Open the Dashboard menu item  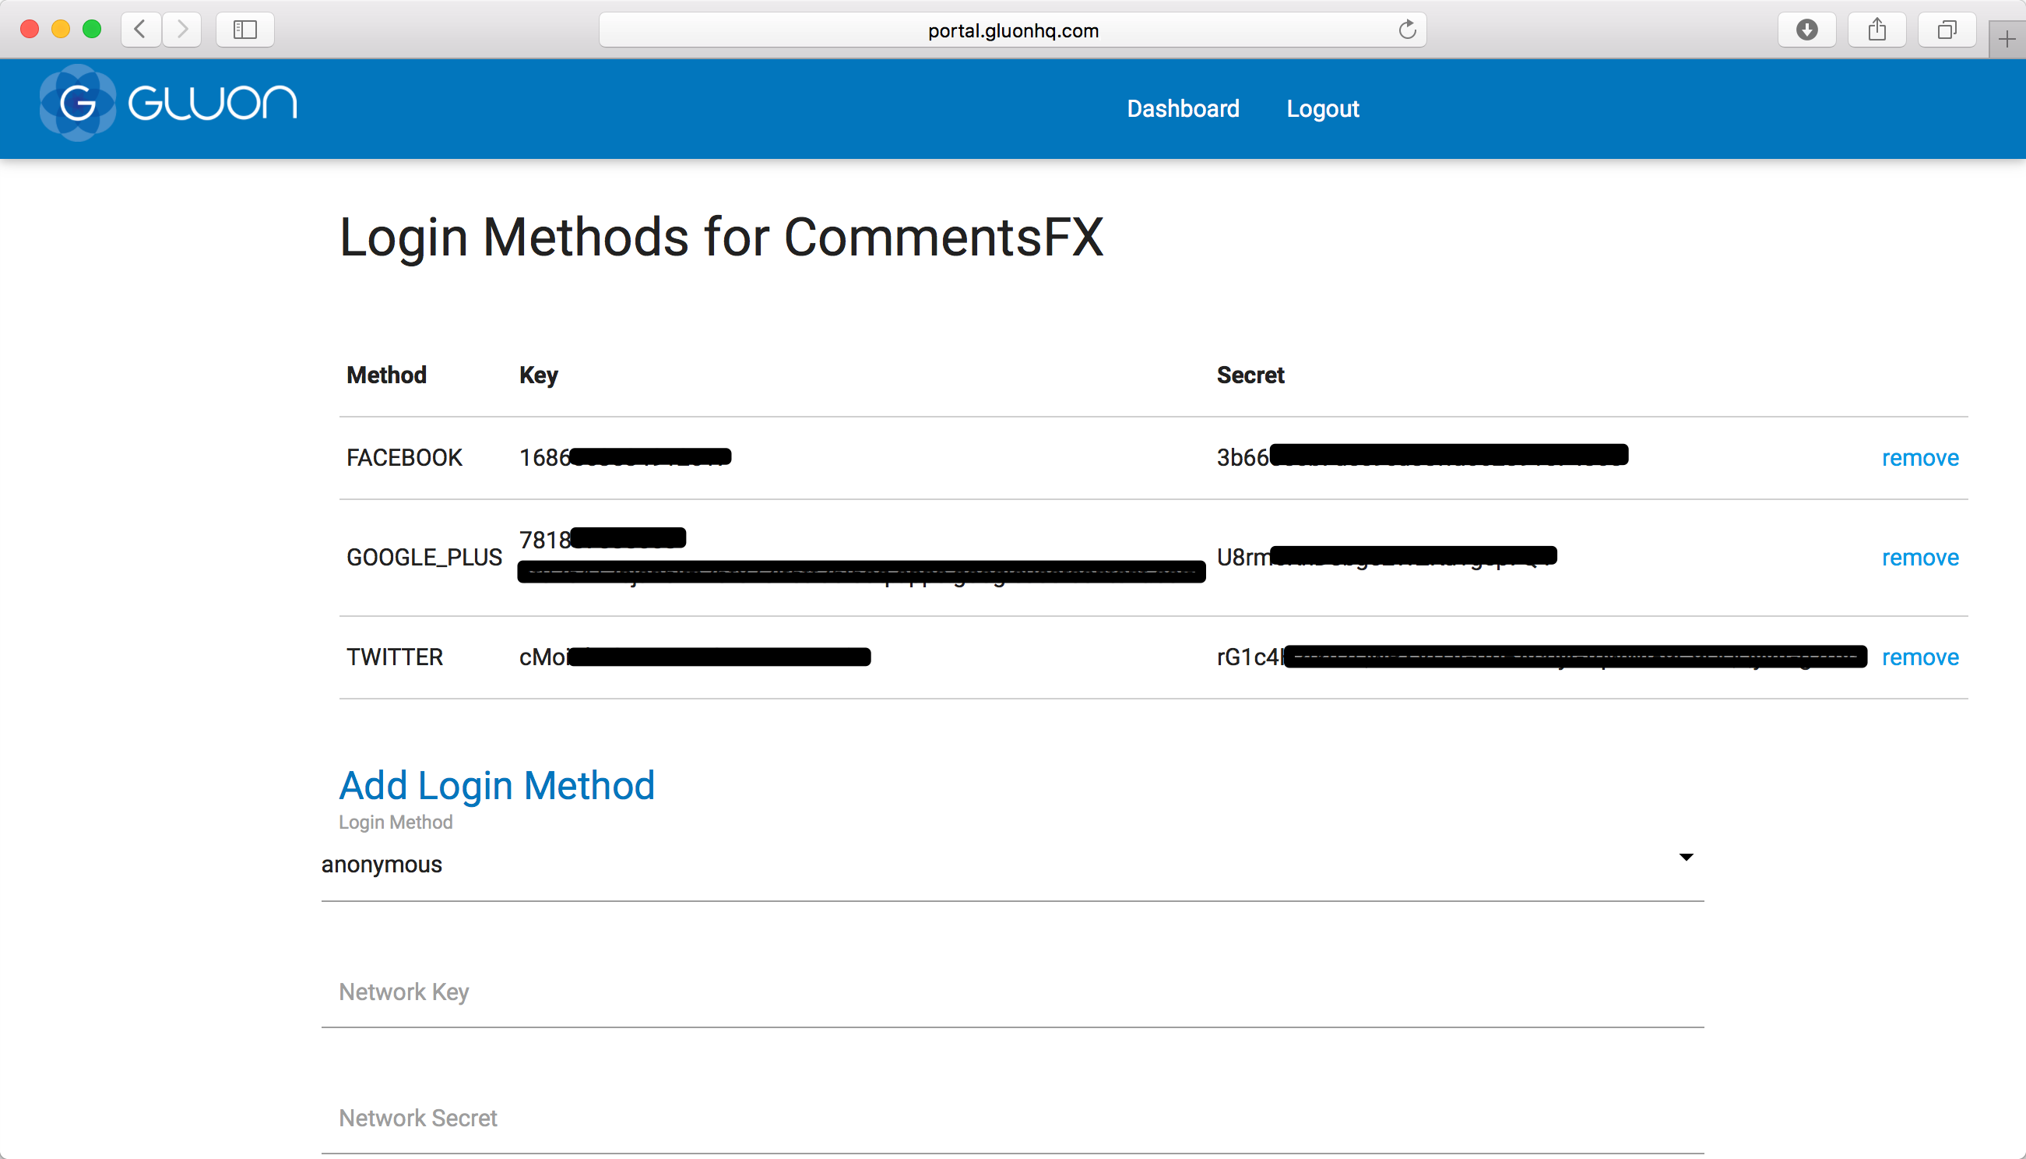[1183, 108]
